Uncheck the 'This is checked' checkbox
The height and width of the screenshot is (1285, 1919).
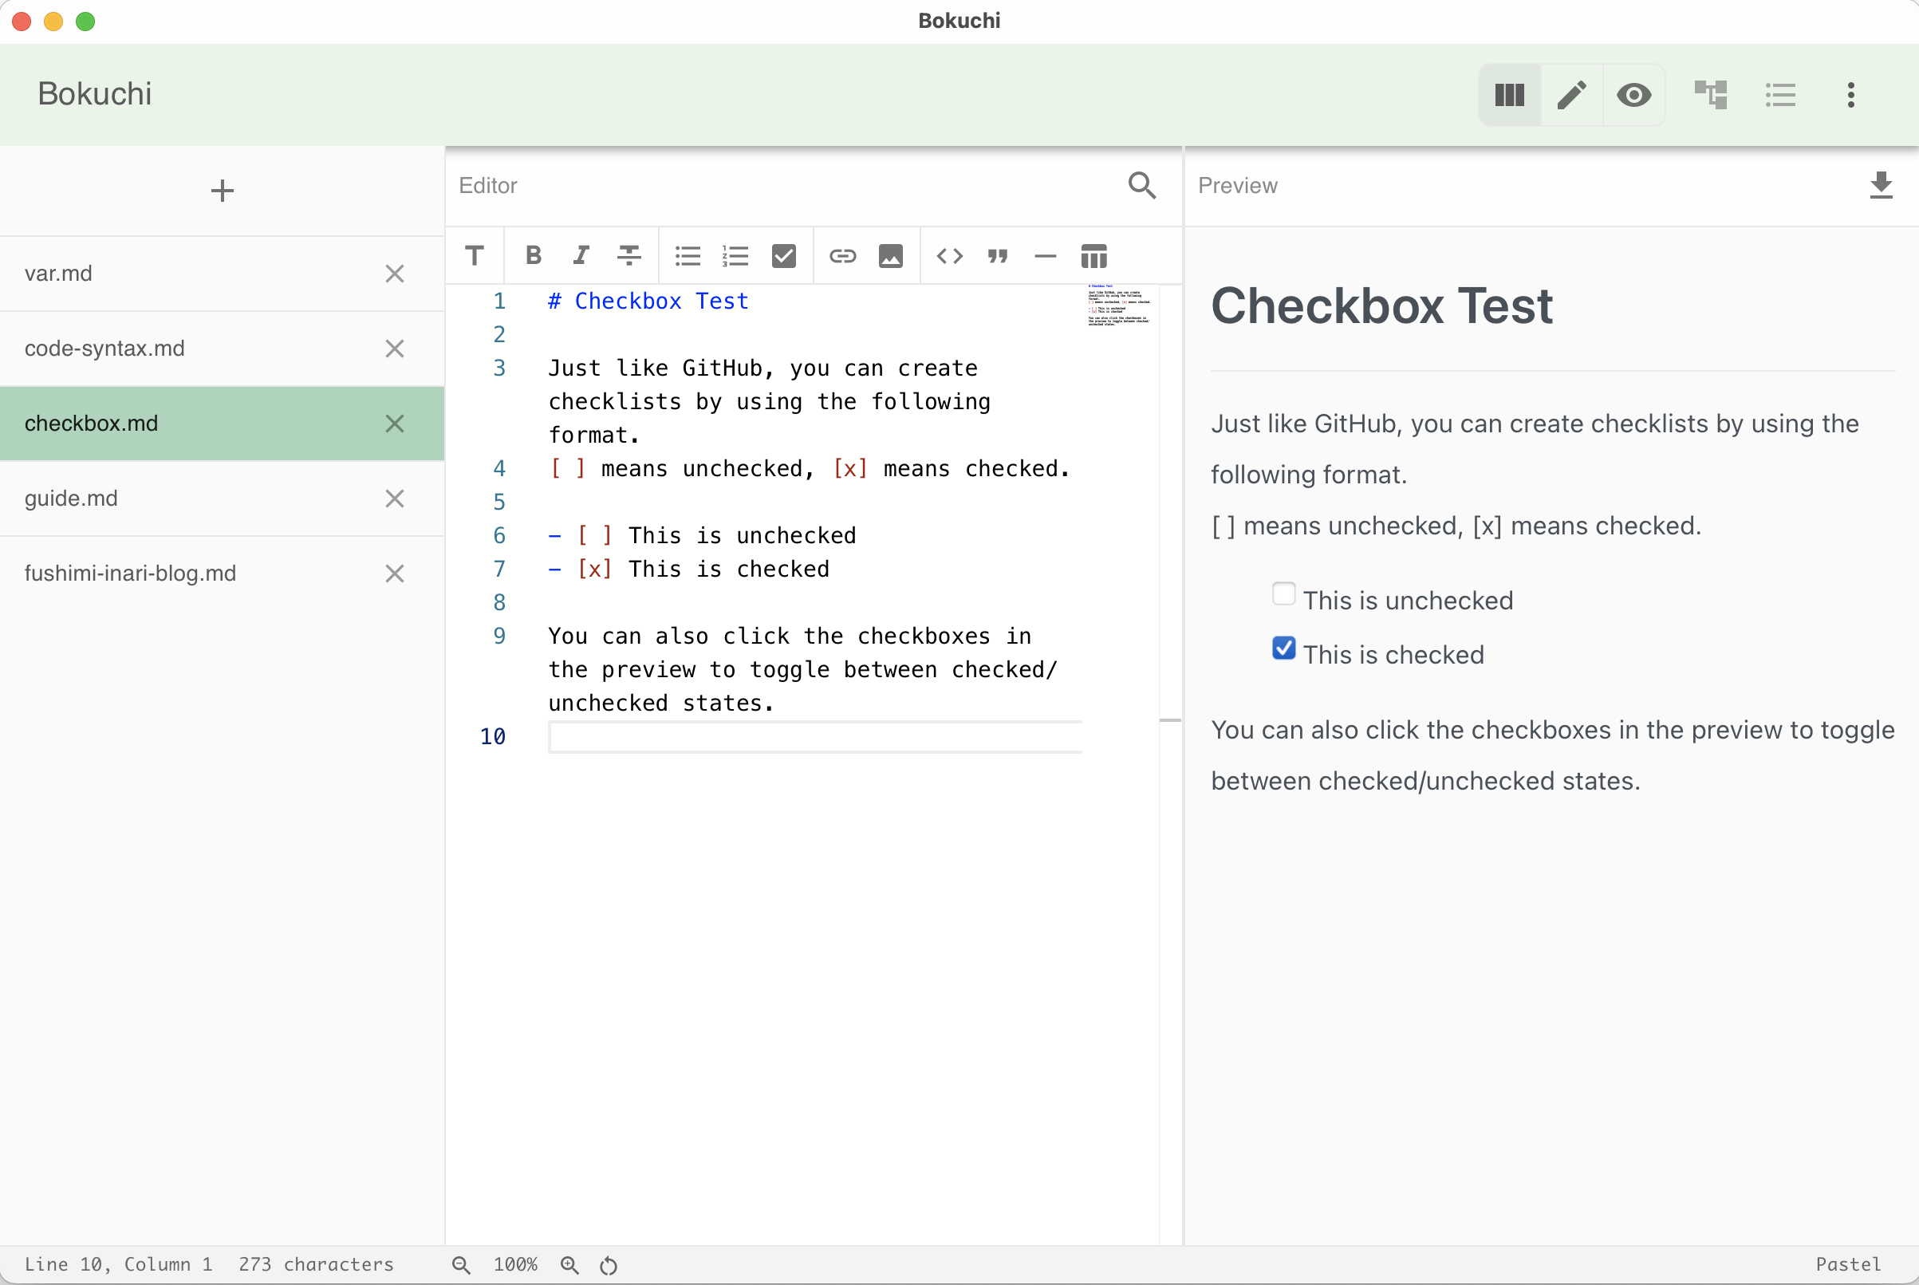point(1283,648)
